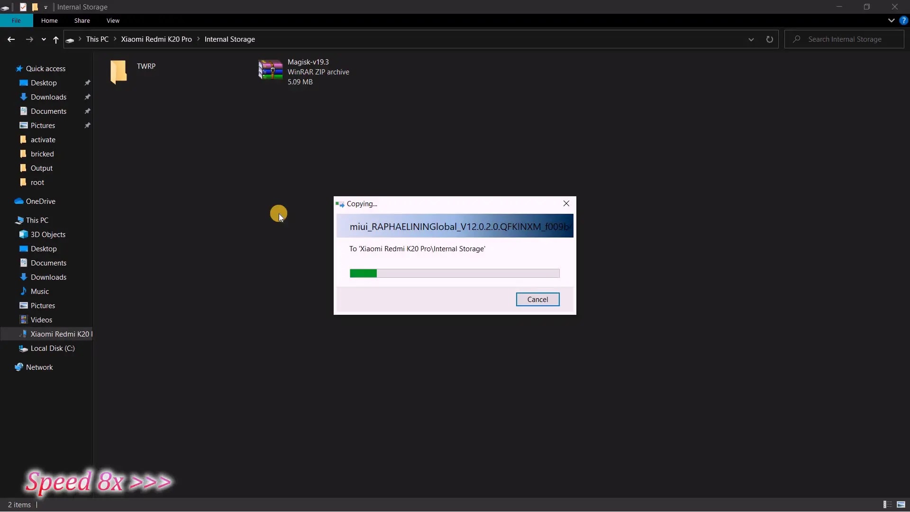Expand the ribbon with the chevron
Screen dimensions: 910x512
(891, 20)
